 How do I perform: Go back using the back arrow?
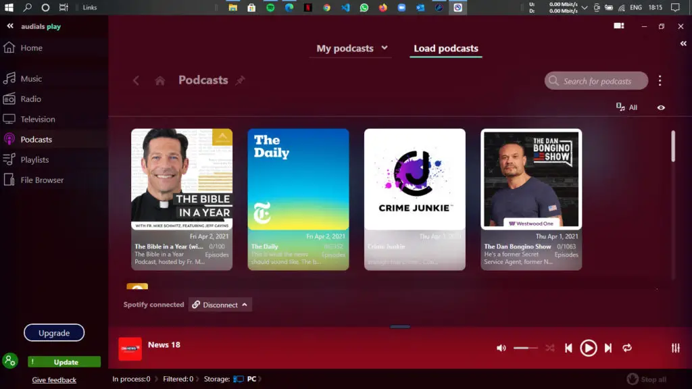(136, 81)
